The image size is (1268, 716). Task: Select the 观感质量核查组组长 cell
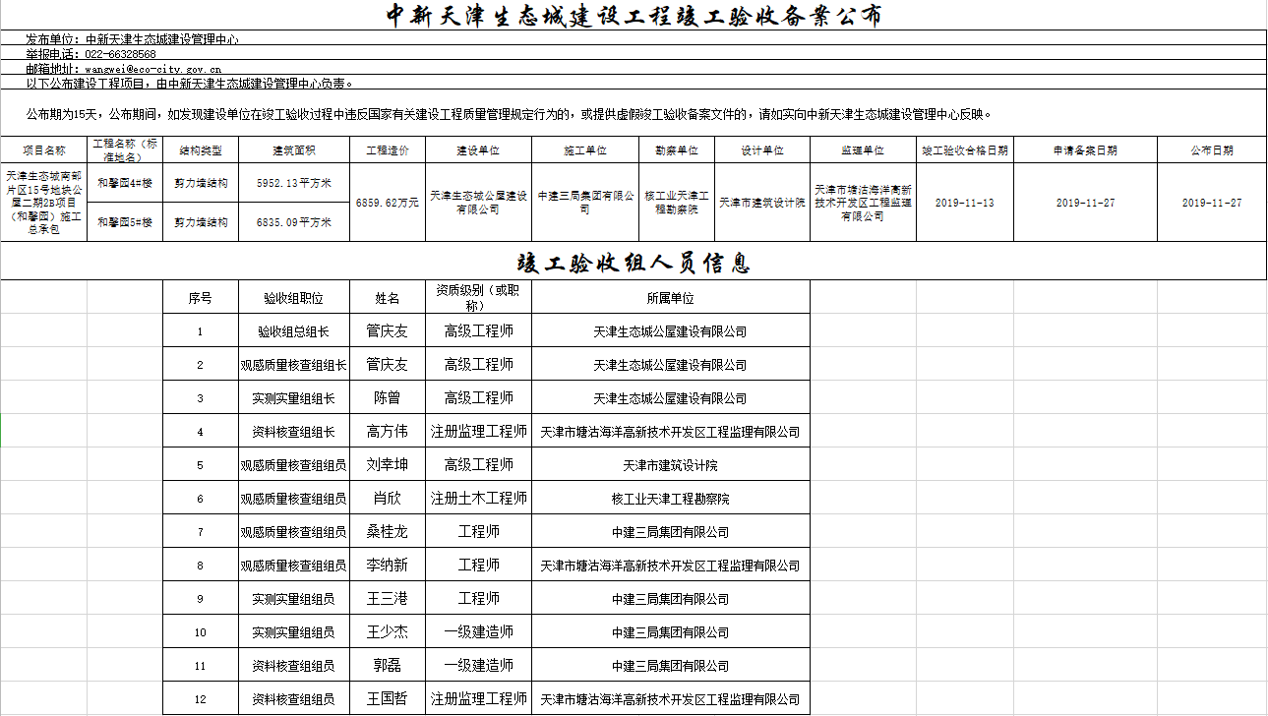pyautogui.click(x=293, y=365)
